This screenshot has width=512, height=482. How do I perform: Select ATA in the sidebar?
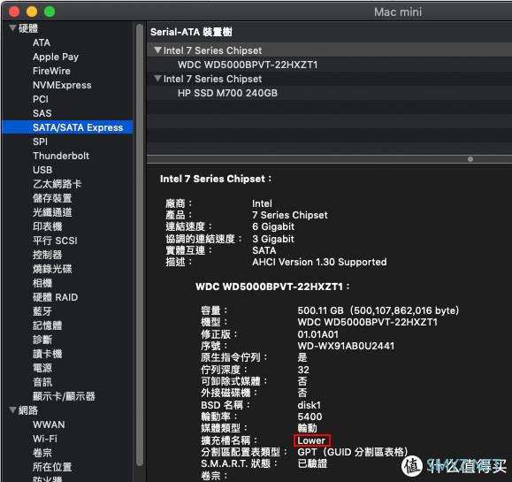[x=42, y=42]
